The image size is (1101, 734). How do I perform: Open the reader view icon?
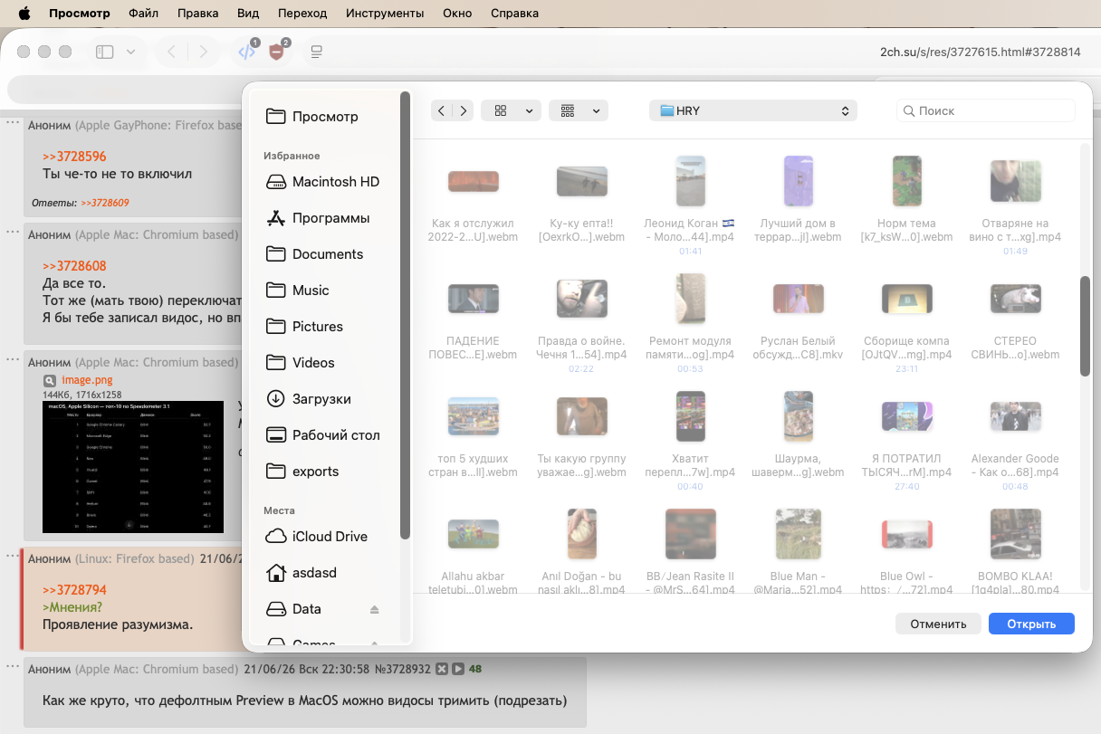[317, 52]
